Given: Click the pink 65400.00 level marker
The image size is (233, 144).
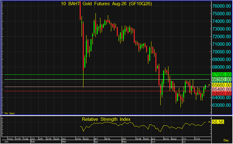Looking at the screenshot, I should click(221, 89).
